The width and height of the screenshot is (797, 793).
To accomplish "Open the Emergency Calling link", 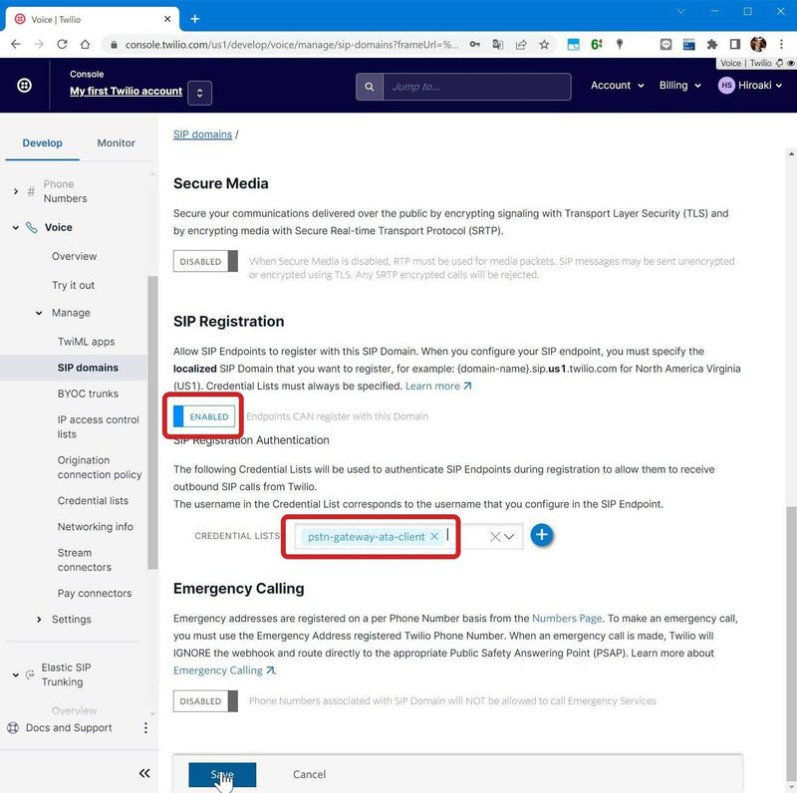I will 224,670.
